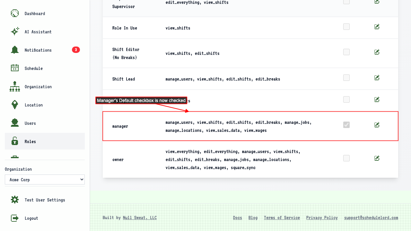Open the Organization menu item
The width and height of the screenshot is (411, 231).
pyautogui.click(x=45, y=87)
